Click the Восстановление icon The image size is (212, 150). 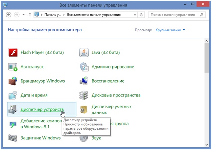[x=84, y=81]
